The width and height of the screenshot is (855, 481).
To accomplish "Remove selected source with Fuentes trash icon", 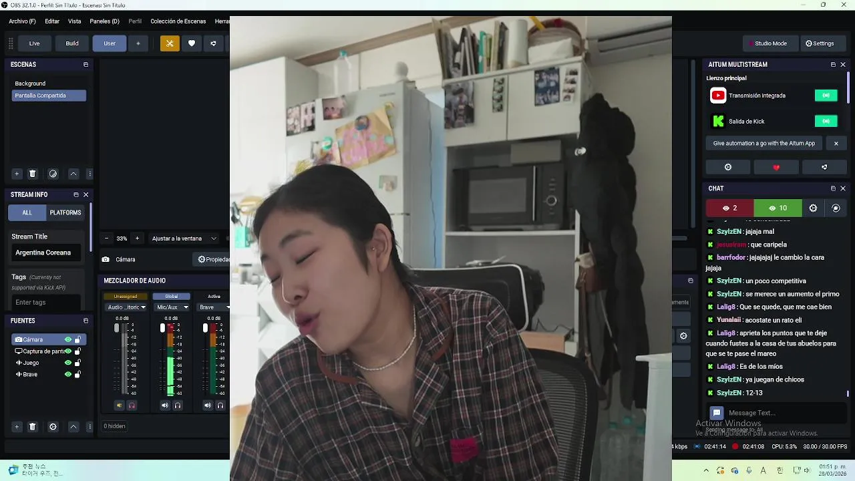I will [32, 426].
